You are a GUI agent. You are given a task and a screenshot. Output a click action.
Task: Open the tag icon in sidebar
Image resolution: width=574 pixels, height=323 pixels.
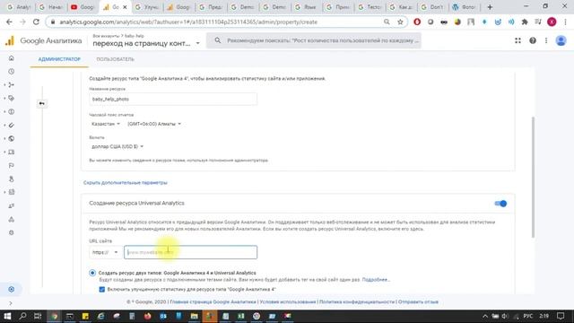(x=12, y=98)
